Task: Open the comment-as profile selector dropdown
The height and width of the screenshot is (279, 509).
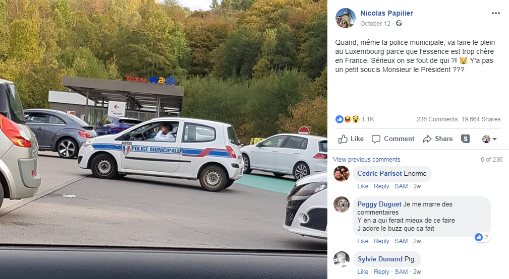Action: coord(489,139)
